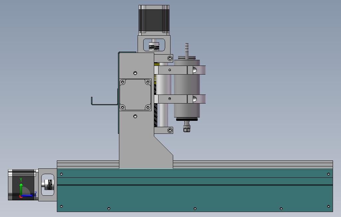
Task: Click the shaft coupling beside the left motor
Action: [49, 185]
